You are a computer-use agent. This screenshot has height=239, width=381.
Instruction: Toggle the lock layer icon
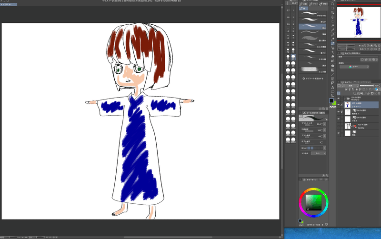[356, 89]
